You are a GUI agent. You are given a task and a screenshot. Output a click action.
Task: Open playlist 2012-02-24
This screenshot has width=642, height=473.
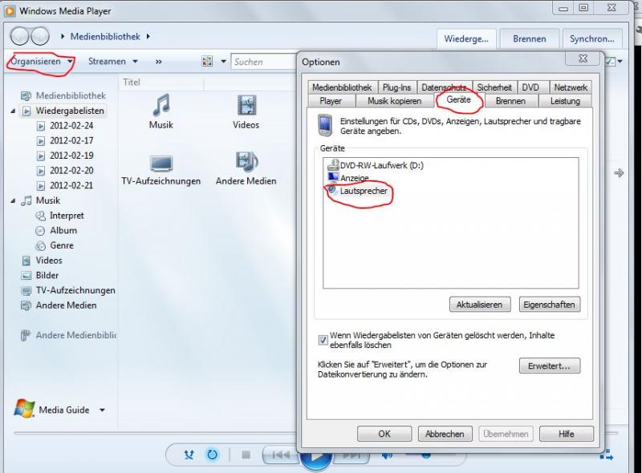[x=65, y=126]
